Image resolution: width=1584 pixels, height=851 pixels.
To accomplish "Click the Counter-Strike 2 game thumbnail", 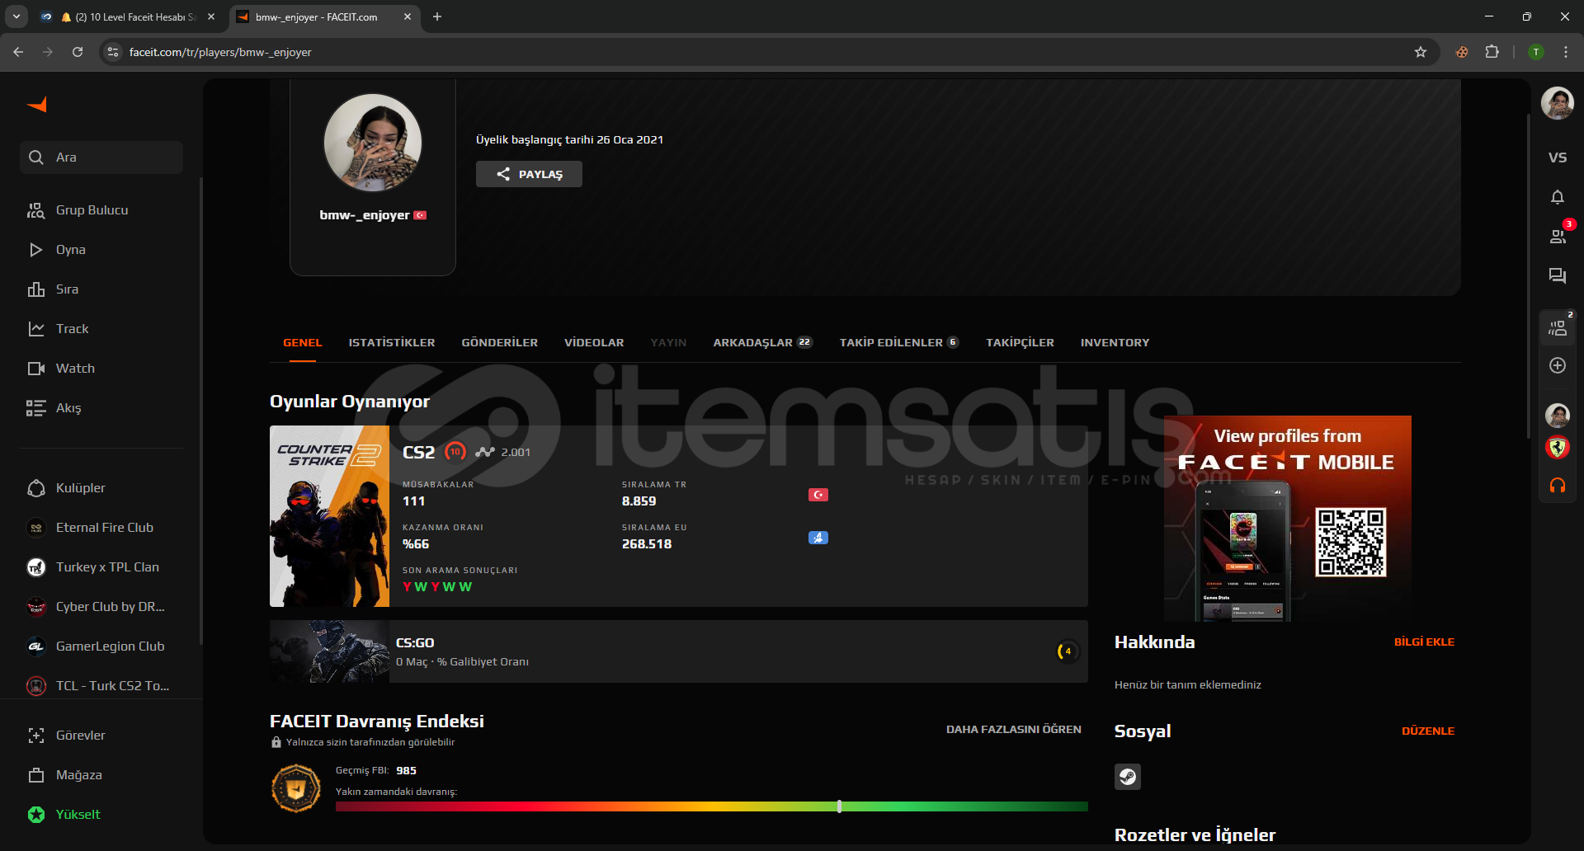I will [329, 516].
